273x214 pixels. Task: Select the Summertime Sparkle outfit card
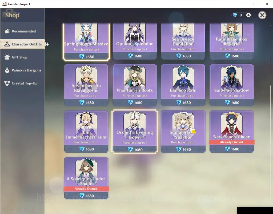click(x=183, y=132)
